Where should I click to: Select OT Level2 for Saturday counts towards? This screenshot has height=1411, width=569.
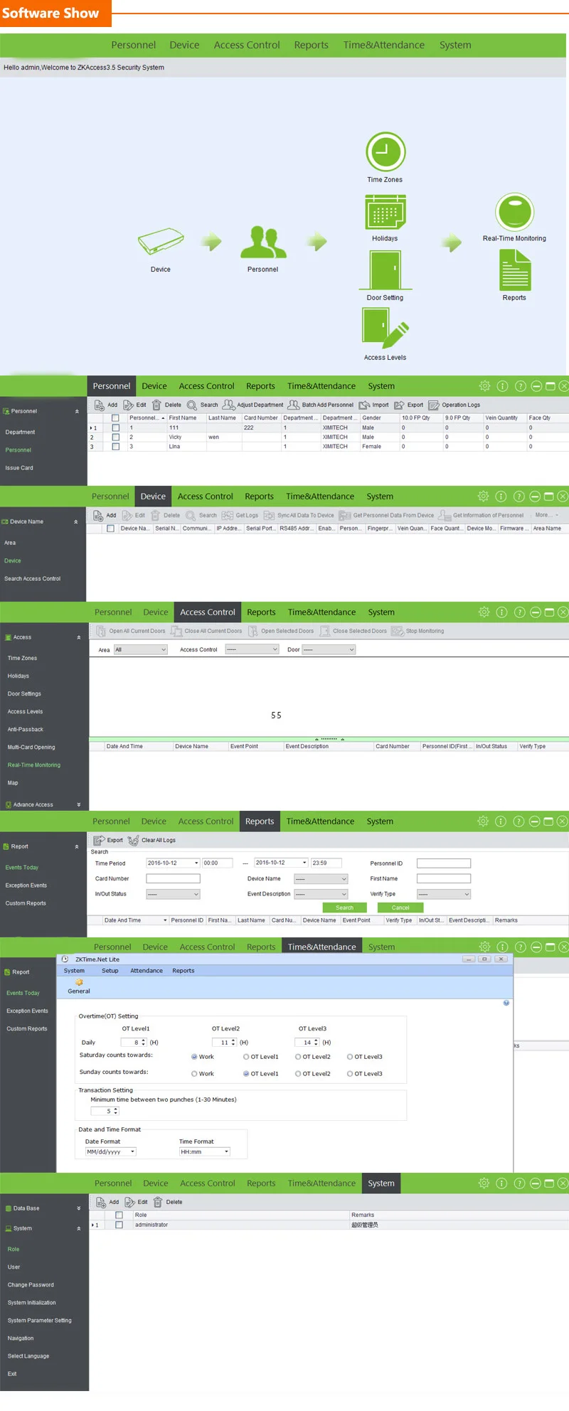298,1057
